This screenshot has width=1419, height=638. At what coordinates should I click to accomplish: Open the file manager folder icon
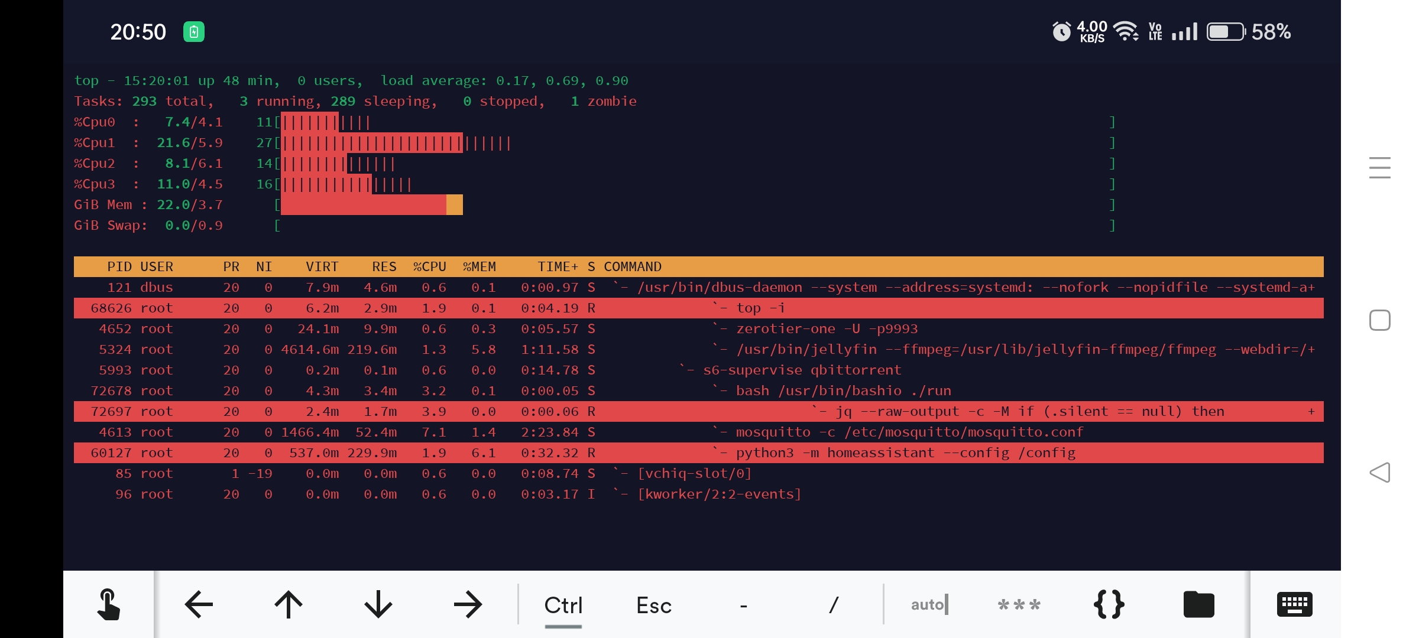(1199, 604)
